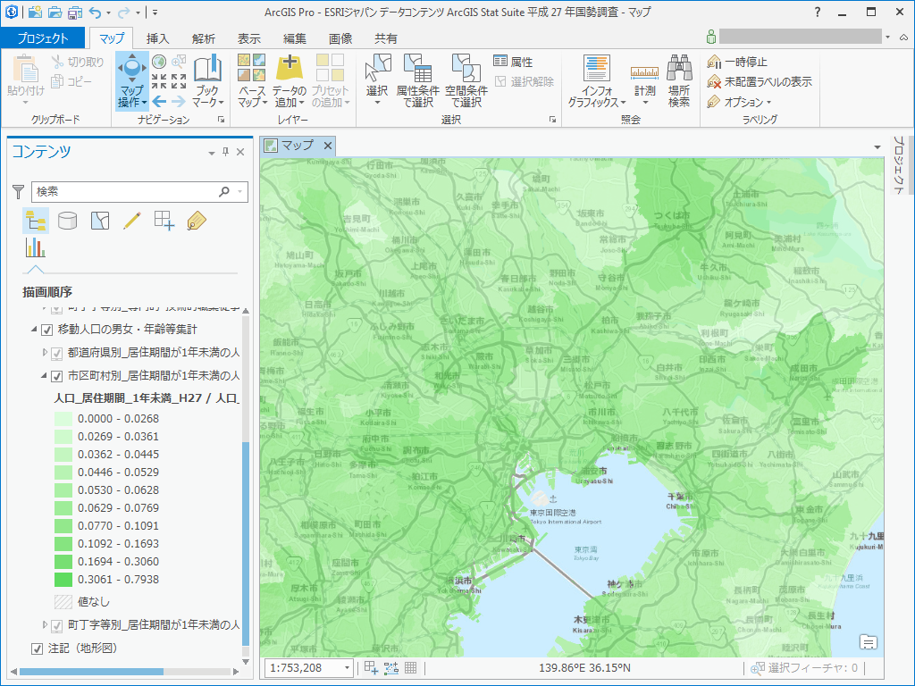Screen dimensions: 915x686
Task: Click the 一時停止 labeling button
Action: (x=737, y=62)
